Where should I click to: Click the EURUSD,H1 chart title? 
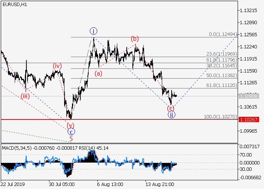[14, 4]
